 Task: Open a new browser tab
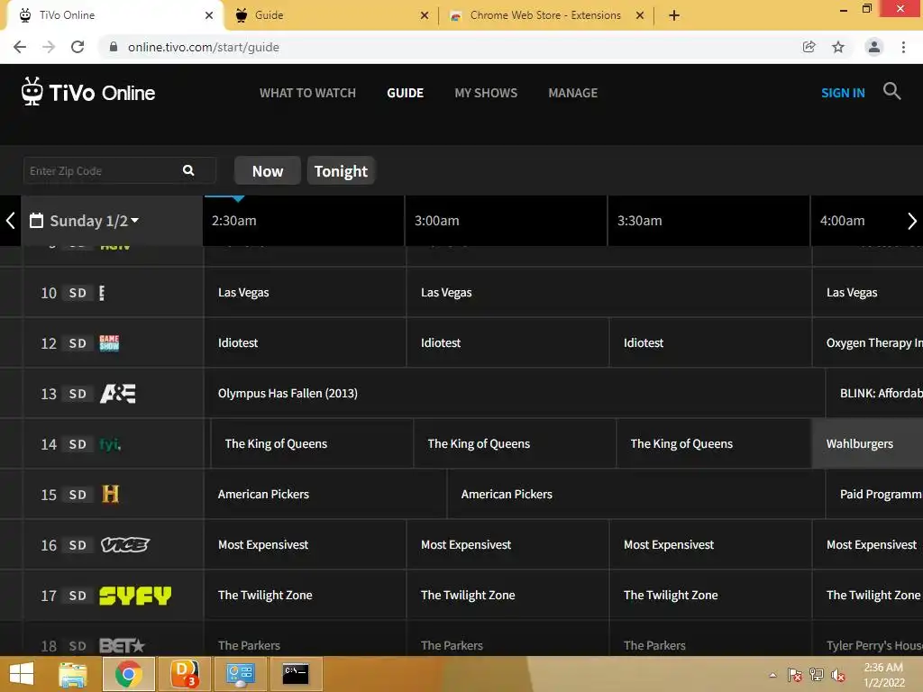[x=674, y=15]
